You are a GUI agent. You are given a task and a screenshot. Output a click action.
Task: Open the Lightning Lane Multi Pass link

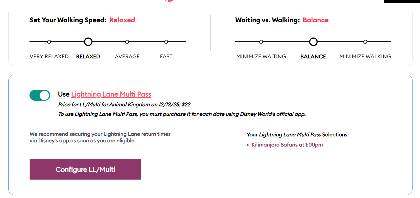[111, 94]
